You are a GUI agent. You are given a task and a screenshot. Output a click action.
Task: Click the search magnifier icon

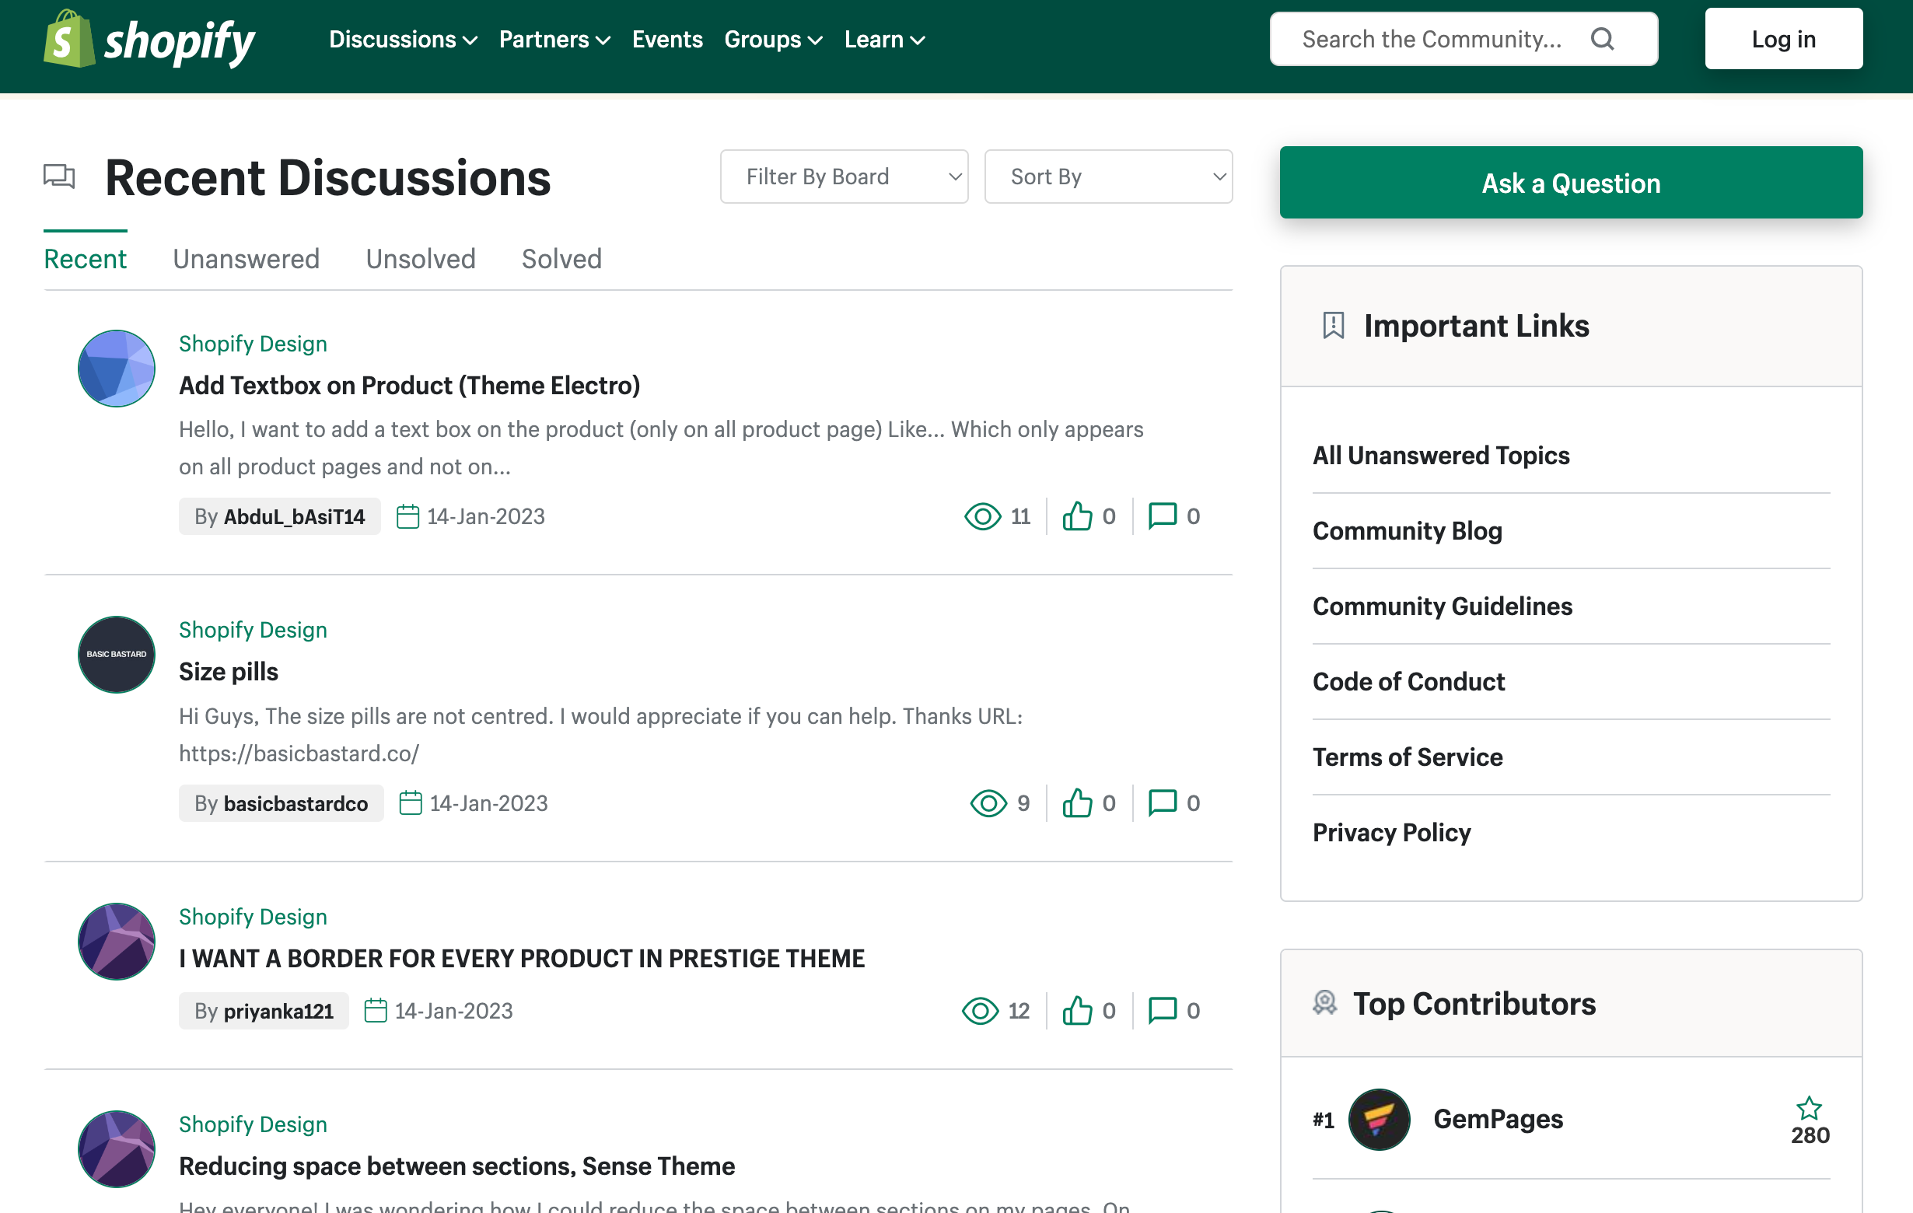coord(1603,38)
